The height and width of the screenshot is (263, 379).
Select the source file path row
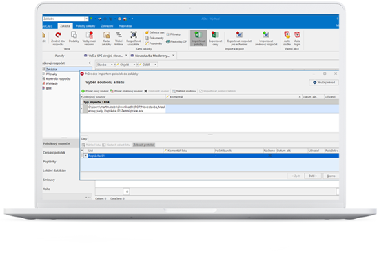pos(209,109)
